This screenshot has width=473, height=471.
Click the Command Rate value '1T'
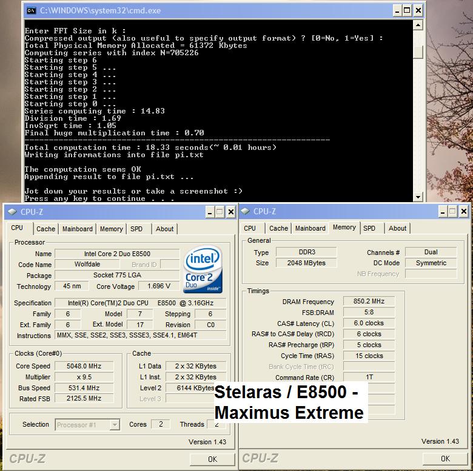pos(369,377)
